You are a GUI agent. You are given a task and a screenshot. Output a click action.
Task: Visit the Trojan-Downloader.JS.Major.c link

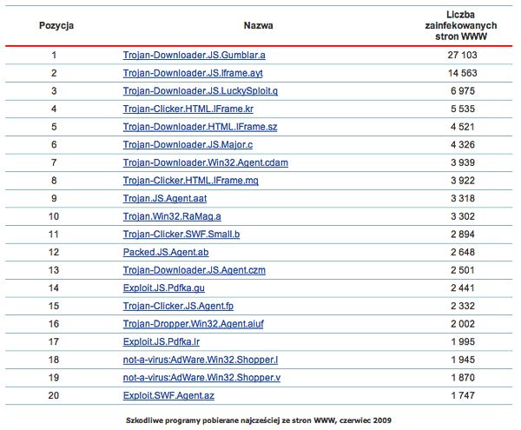coord(188,145)
